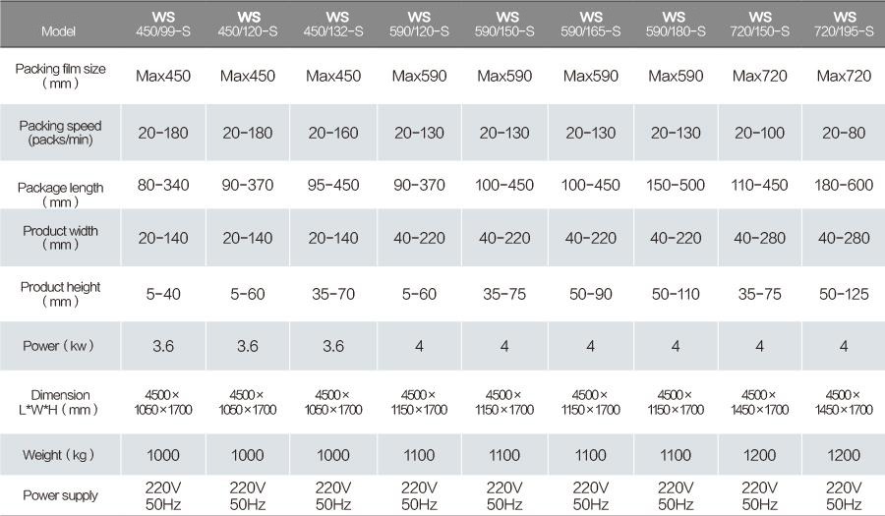Click the Product width row label
Image resolution: width=885 pixels, height=516 pixels.
point(60,238)
